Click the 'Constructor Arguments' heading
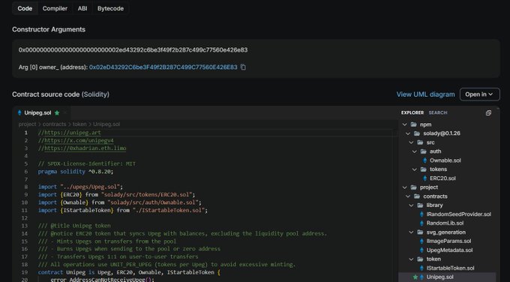Screen dimensions: 510x282 (49, 29)
